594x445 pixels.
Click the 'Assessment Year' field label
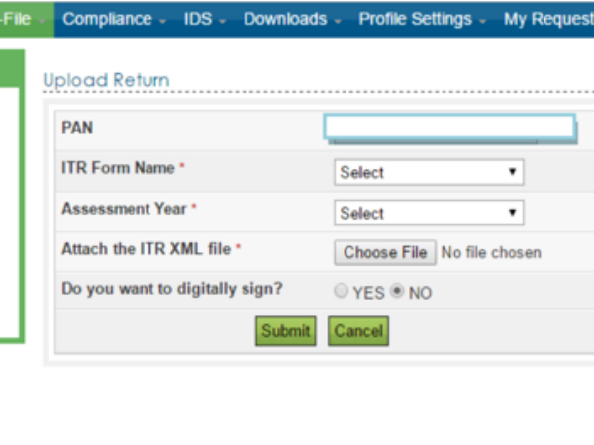coord(125,209)
